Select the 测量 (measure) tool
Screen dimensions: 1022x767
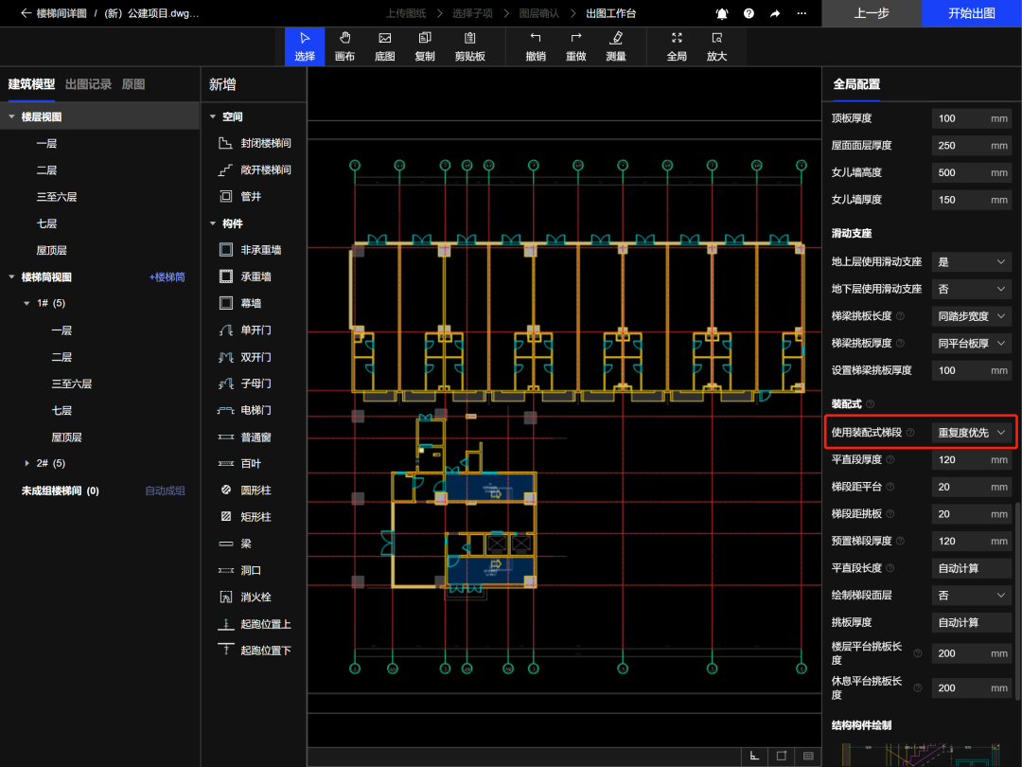[616, 45]
